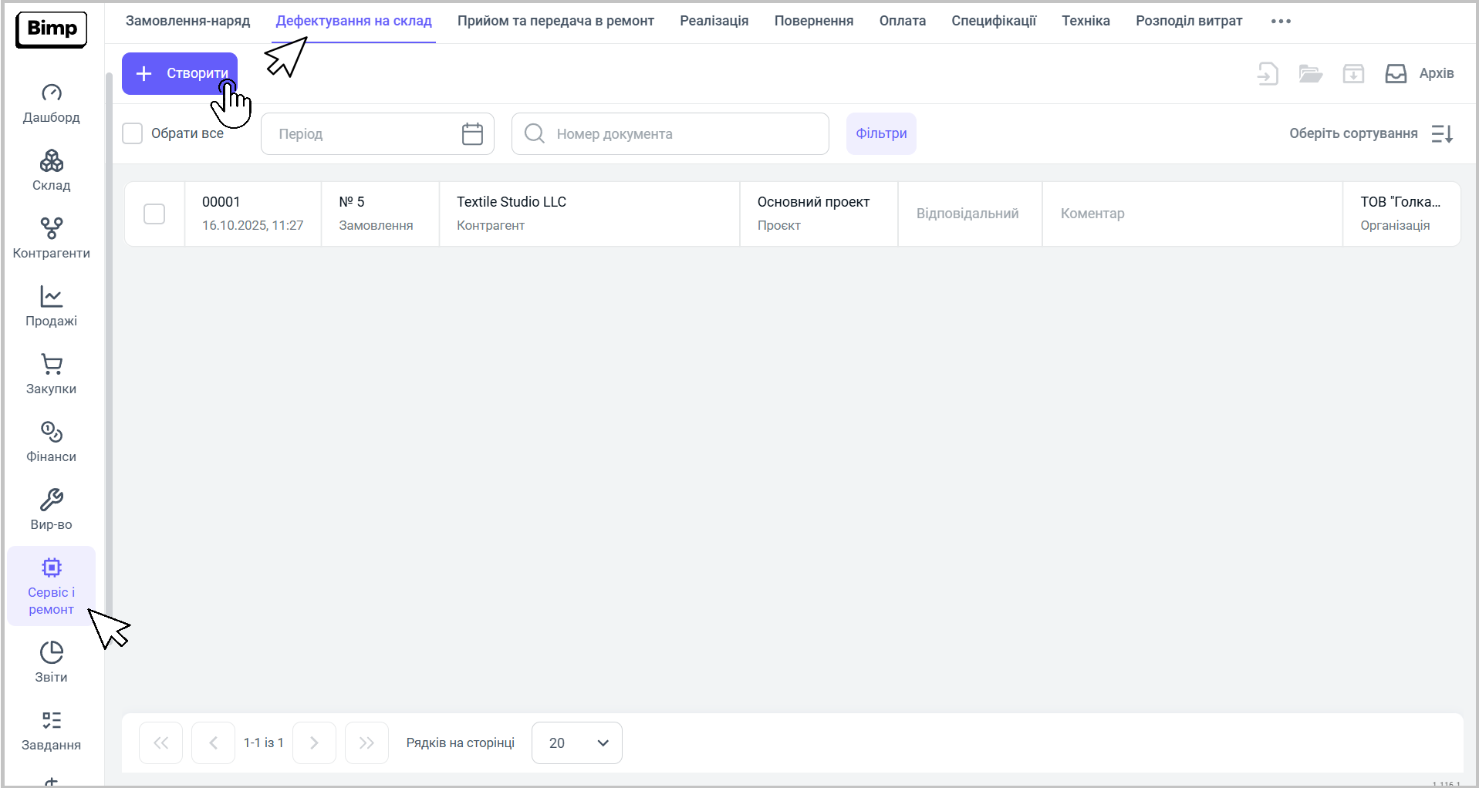1479x788 pixels.
Task: Select the checkbox for document 00001
Action: pyautogui.click(x=154, y=214)
